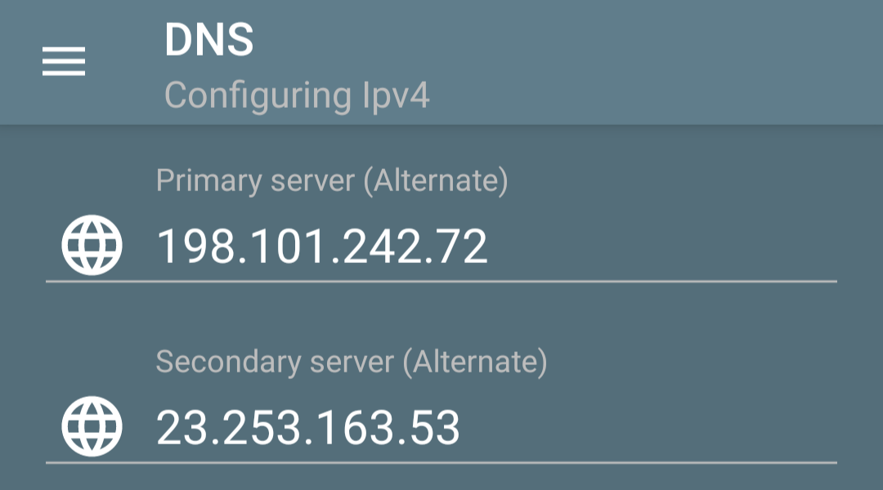Open the hamburger navigation menu

(x=64, y=61)
